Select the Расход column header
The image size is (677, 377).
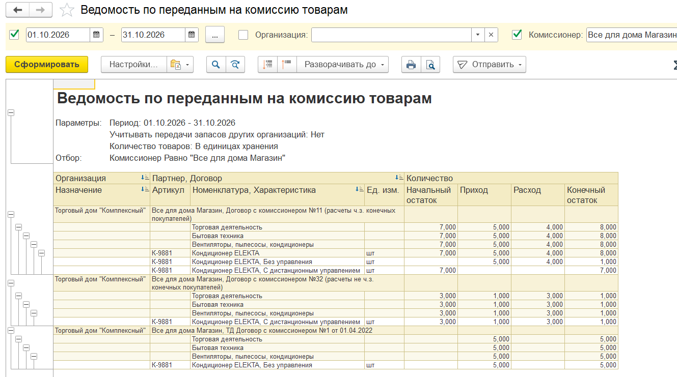tap(538, 195)
